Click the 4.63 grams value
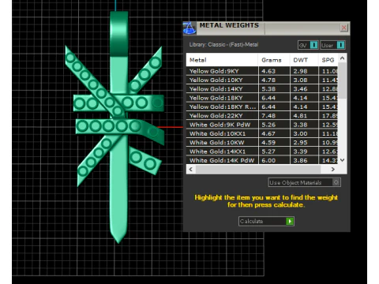The image size is (379, 284). click(268, 71)
